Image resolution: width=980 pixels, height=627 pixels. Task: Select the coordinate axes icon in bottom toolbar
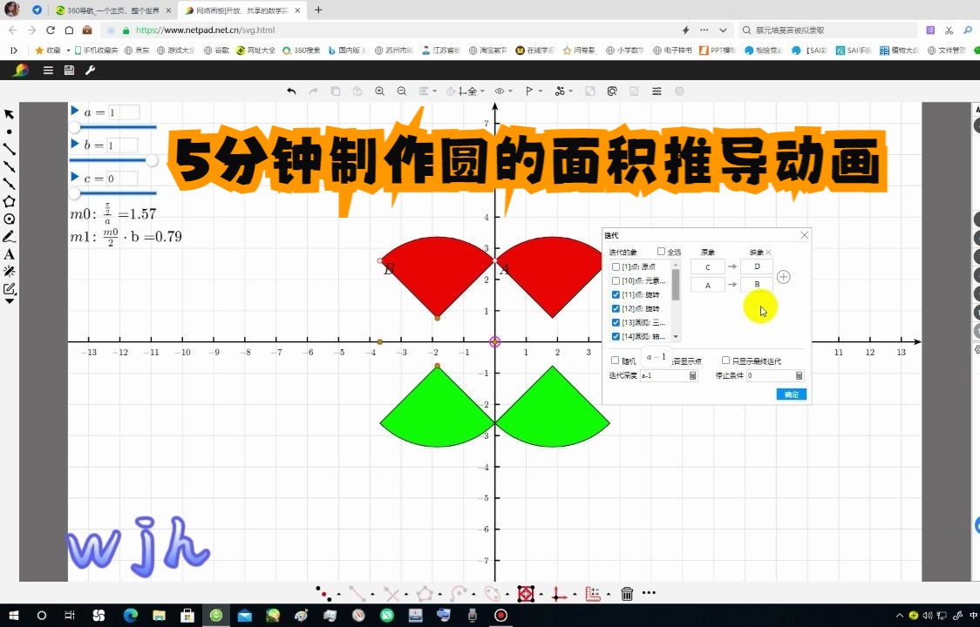pos(558,594)
